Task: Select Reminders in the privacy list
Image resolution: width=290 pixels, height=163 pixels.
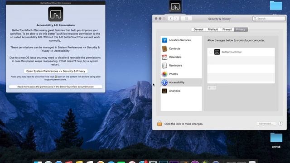Action: (181, 65)
